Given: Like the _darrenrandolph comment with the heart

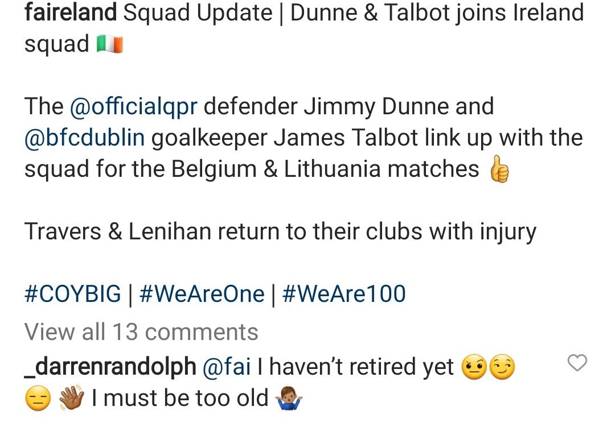Looking at the screenshot, I should pos(577,363).
